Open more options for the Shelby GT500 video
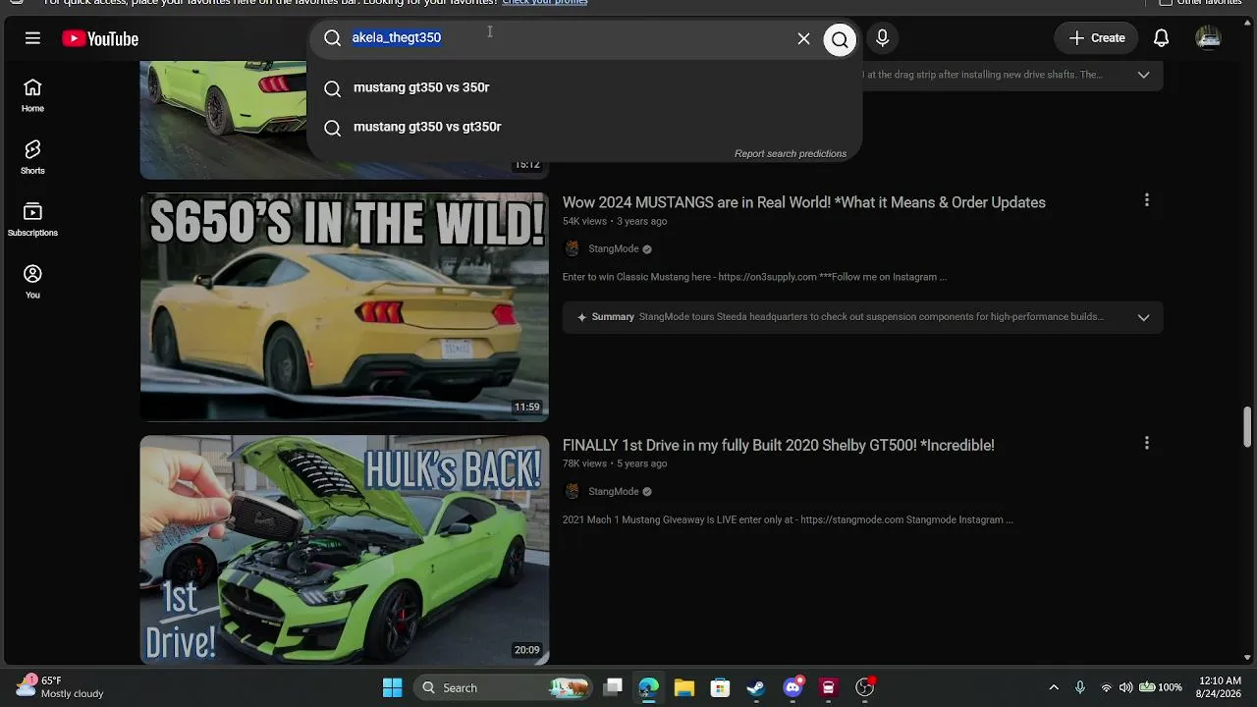 click(x=1146, y=443)
